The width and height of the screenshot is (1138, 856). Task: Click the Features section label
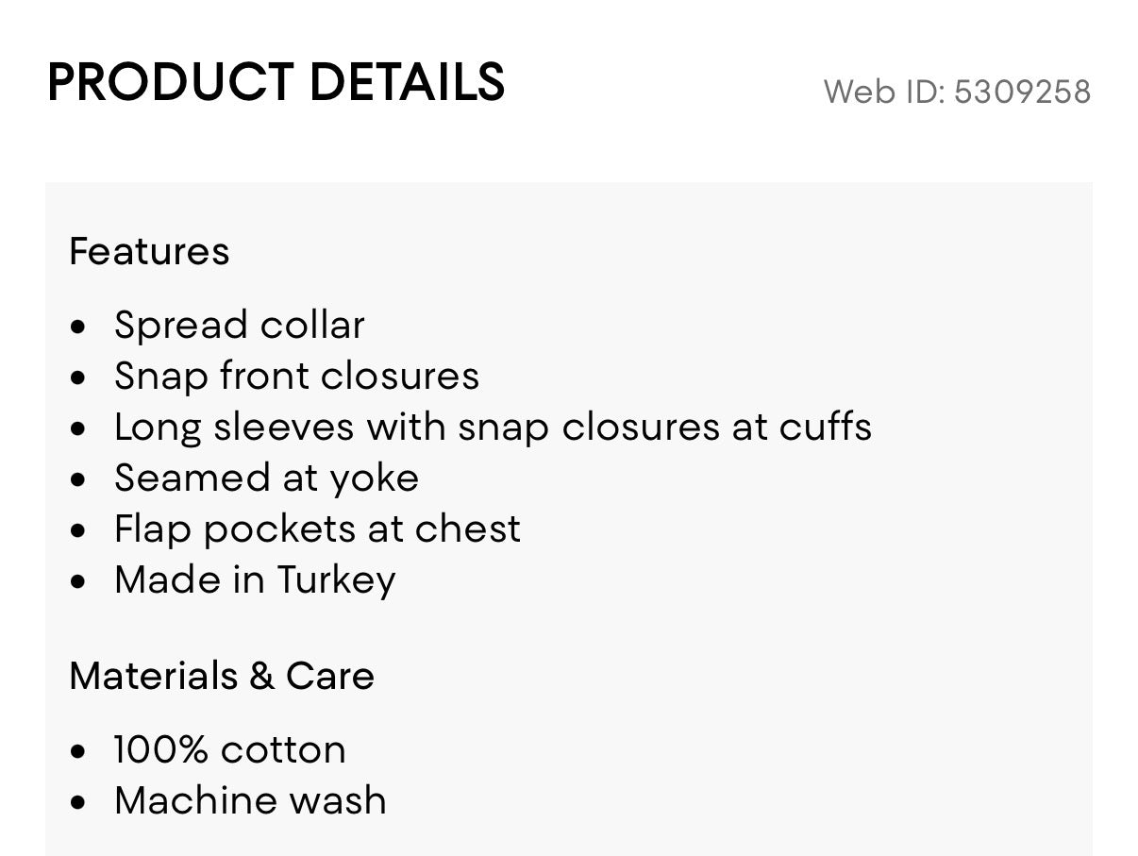pyautogui.click(x=149, y=251)
